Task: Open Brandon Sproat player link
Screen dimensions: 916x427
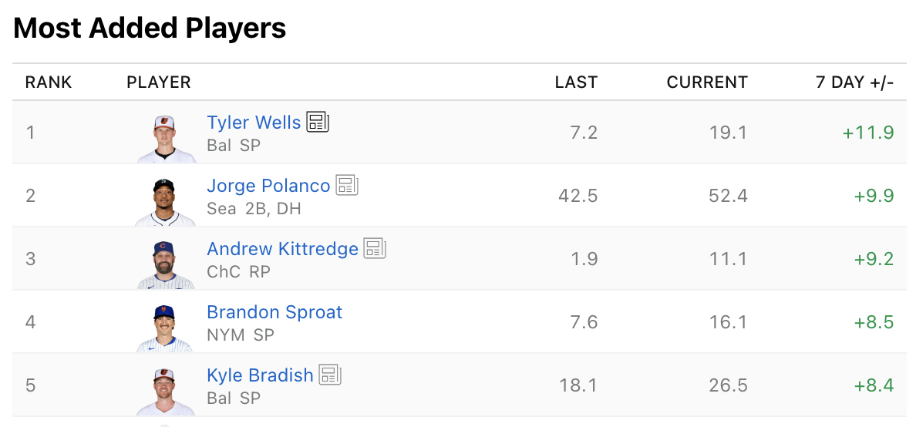Action: click(274, 312)
